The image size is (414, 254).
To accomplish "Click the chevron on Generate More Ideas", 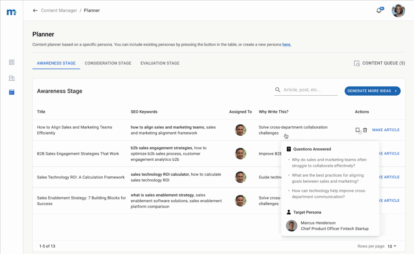I will 395,91.
